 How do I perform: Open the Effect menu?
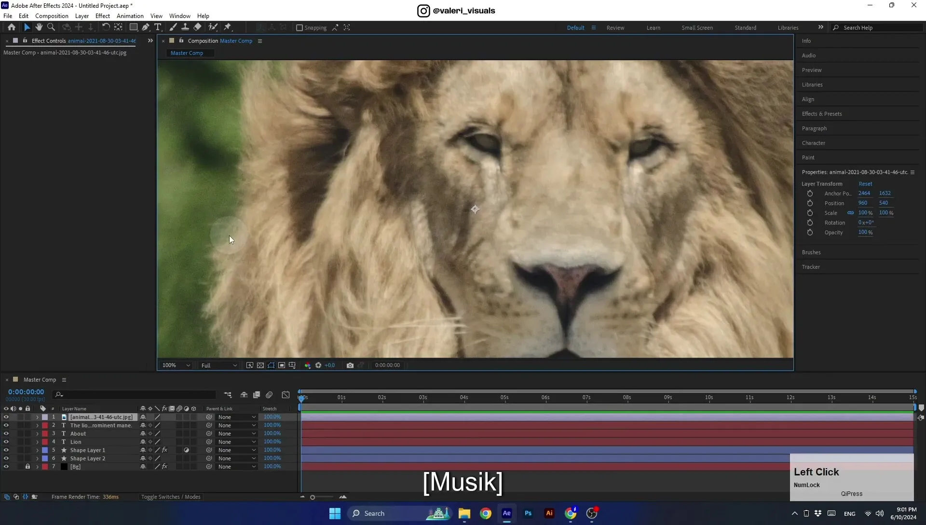click(x=103, y=16)
